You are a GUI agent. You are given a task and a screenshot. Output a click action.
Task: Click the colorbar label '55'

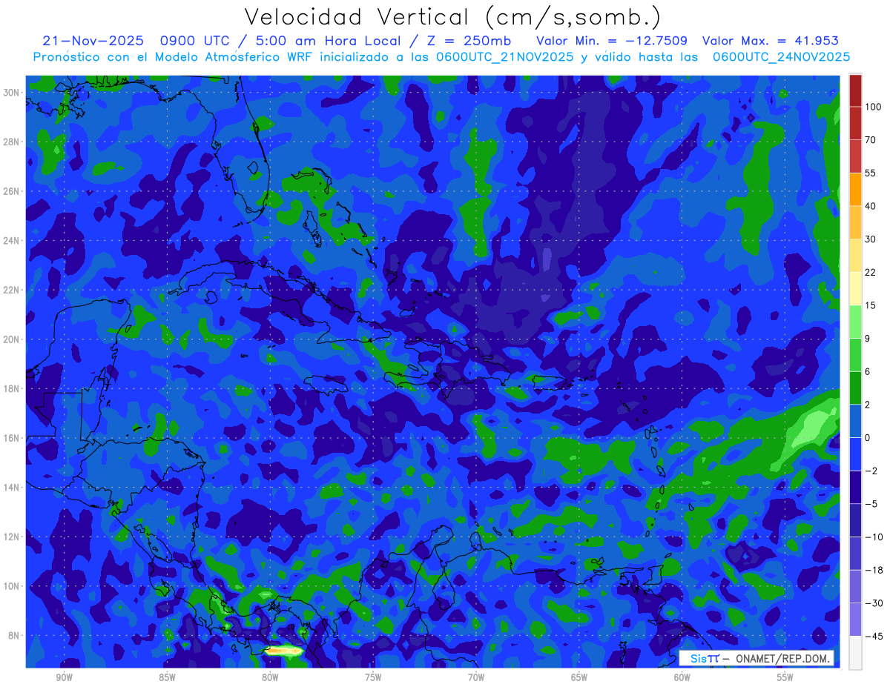click(870, 173)
